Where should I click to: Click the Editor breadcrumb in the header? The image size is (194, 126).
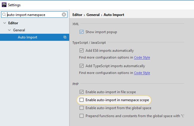pos(77,15)
